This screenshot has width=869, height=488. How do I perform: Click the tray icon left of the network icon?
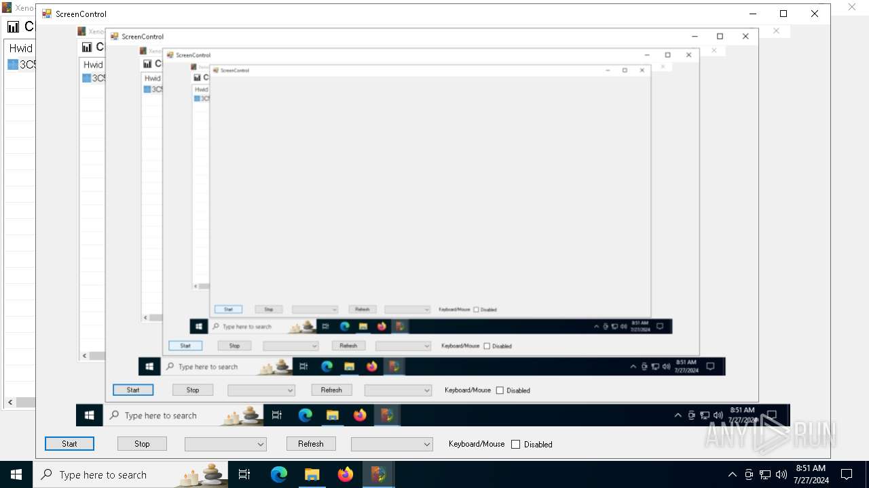click(749, 474)
